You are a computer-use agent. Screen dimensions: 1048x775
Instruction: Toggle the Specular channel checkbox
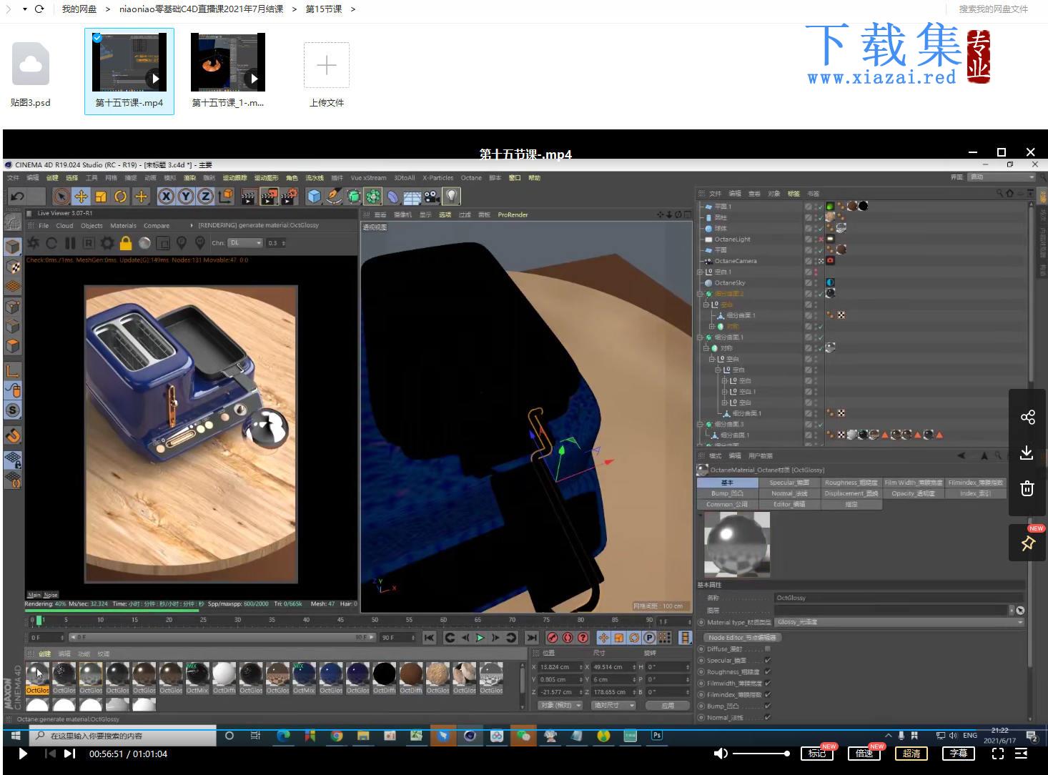768,660
